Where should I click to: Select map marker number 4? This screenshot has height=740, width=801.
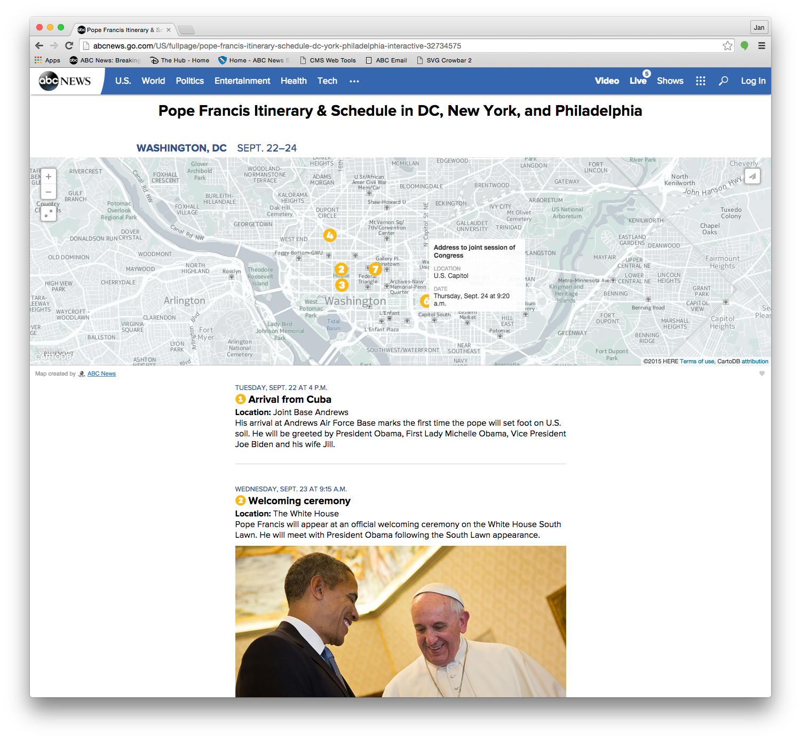[x=330, y=235]
